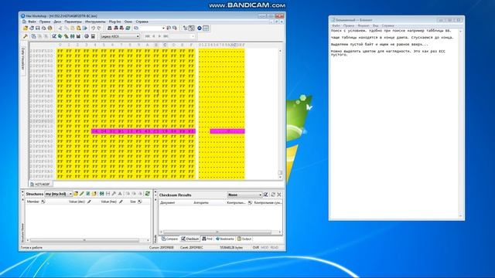This screenshot has width=495, height=278.
Task: Open the my (my.hsl) structure library dropdown
Action: tap(59, 194)
